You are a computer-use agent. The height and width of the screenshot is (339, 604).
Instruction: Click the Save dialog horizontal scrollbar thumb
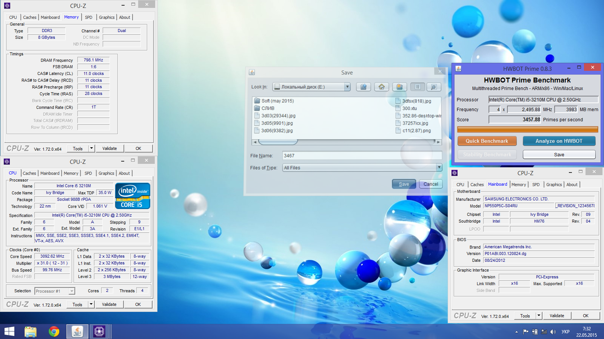tap(278, 142)
